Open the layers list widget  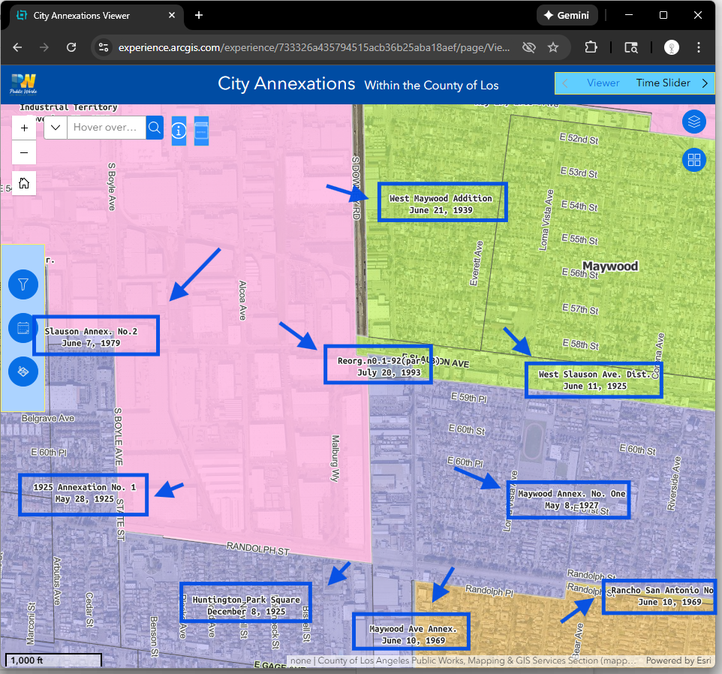693,121
